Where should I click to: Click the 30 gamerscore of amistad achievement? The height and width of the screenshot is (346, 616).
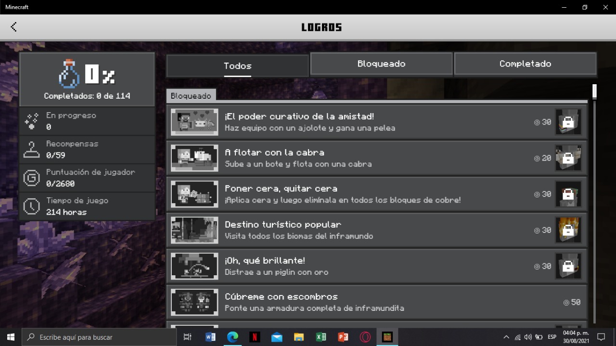[x=542, y=122]
